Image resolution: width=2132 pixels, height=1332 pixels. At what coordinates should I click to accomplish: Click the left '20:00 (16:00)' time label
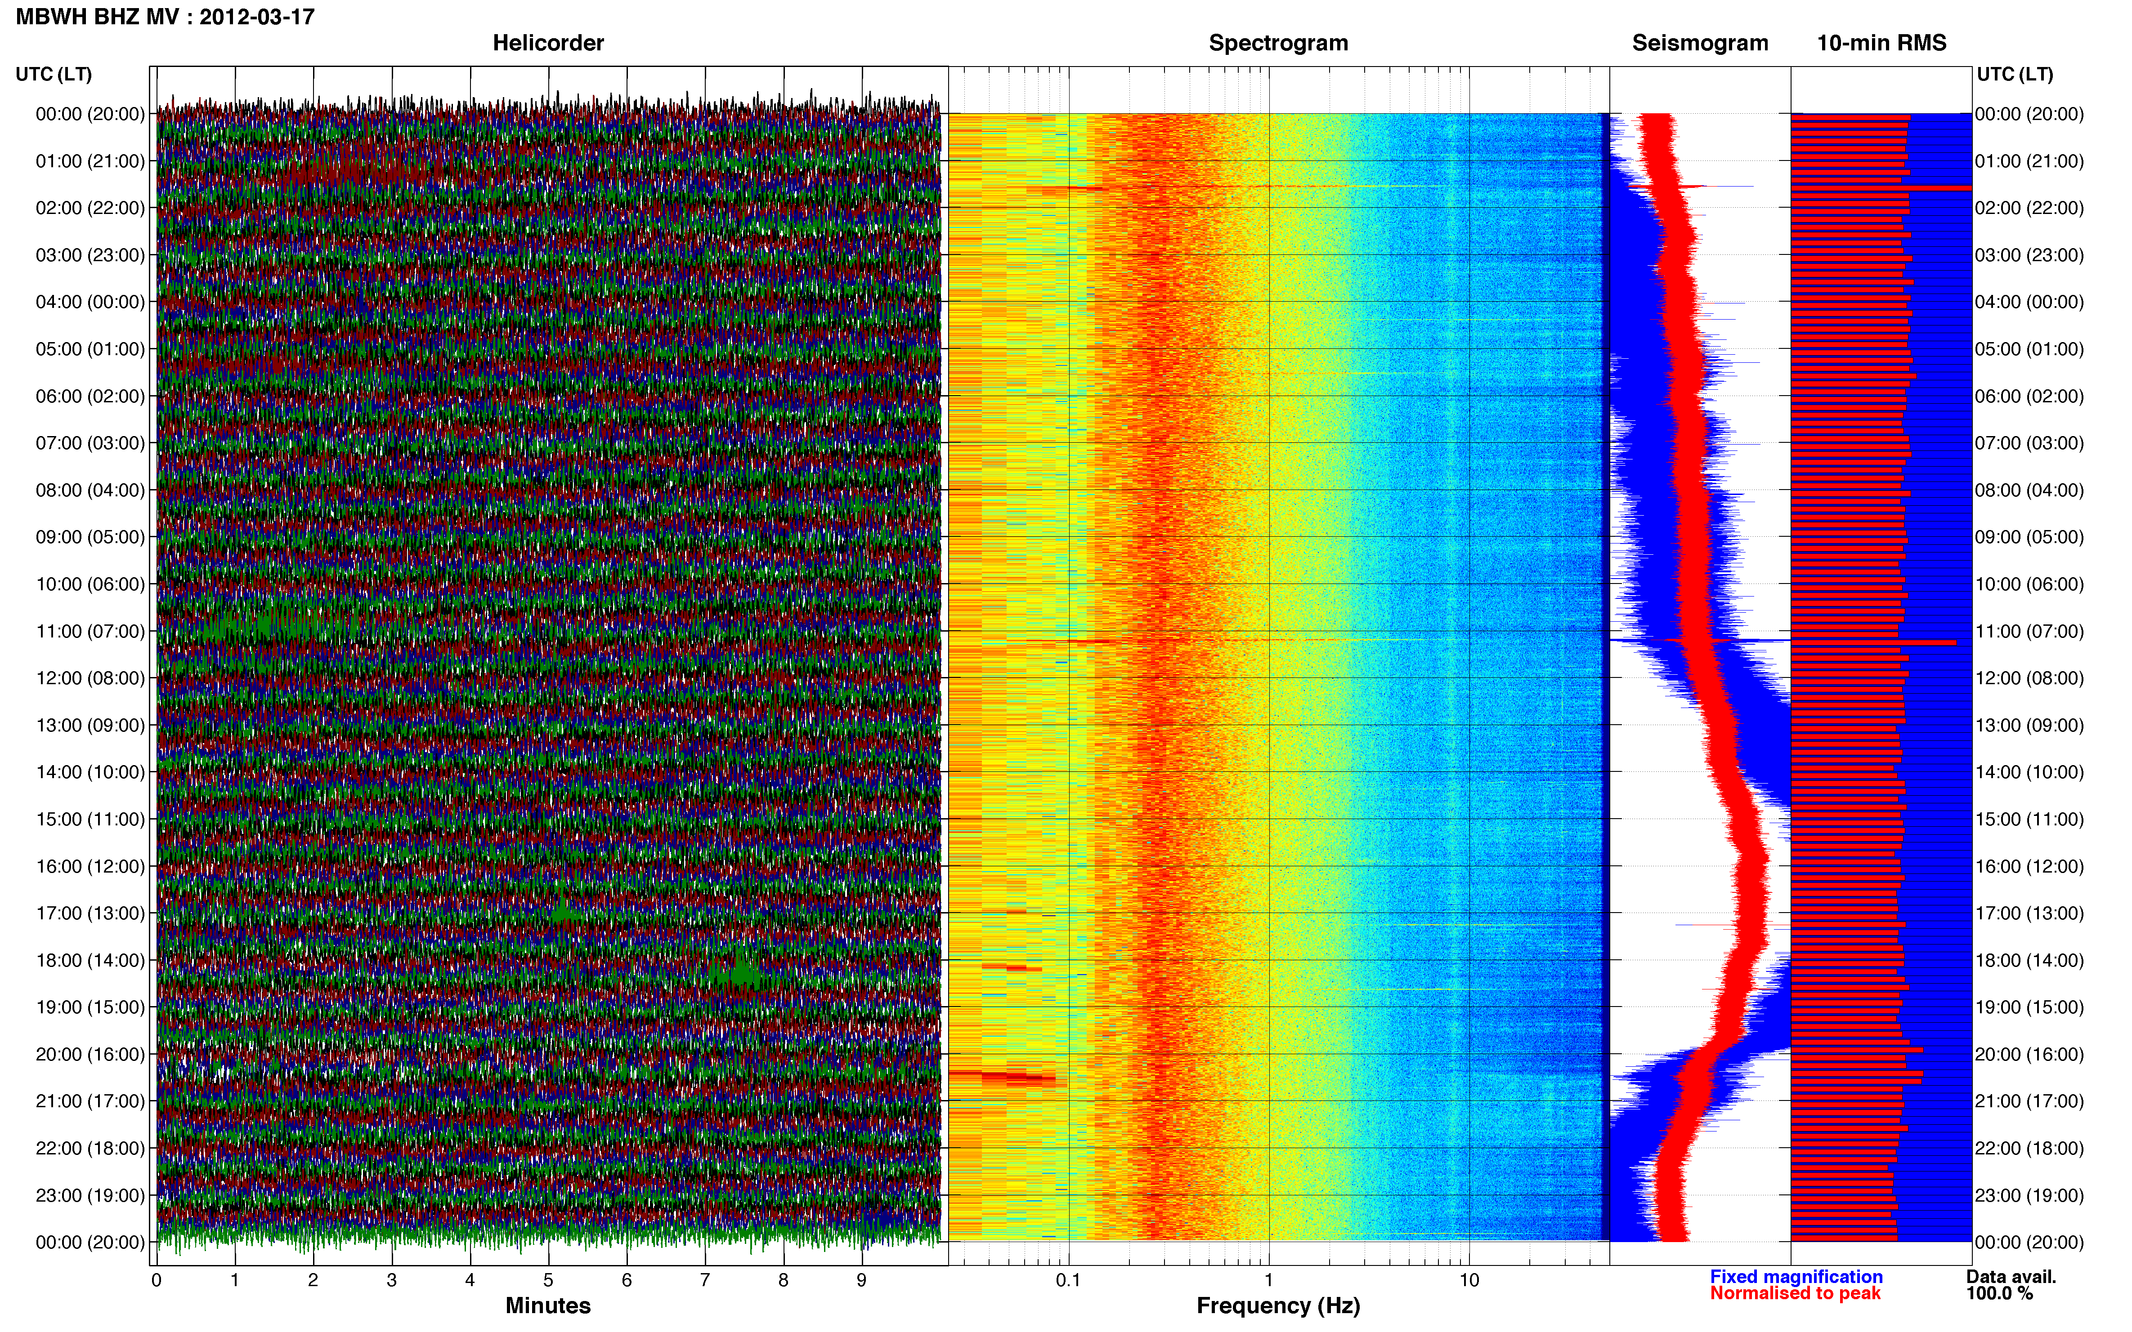[x=90, y=1055]
